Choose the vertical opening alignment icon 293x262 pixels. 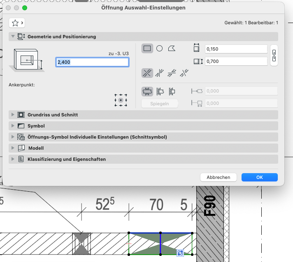(x=159, y=73)
